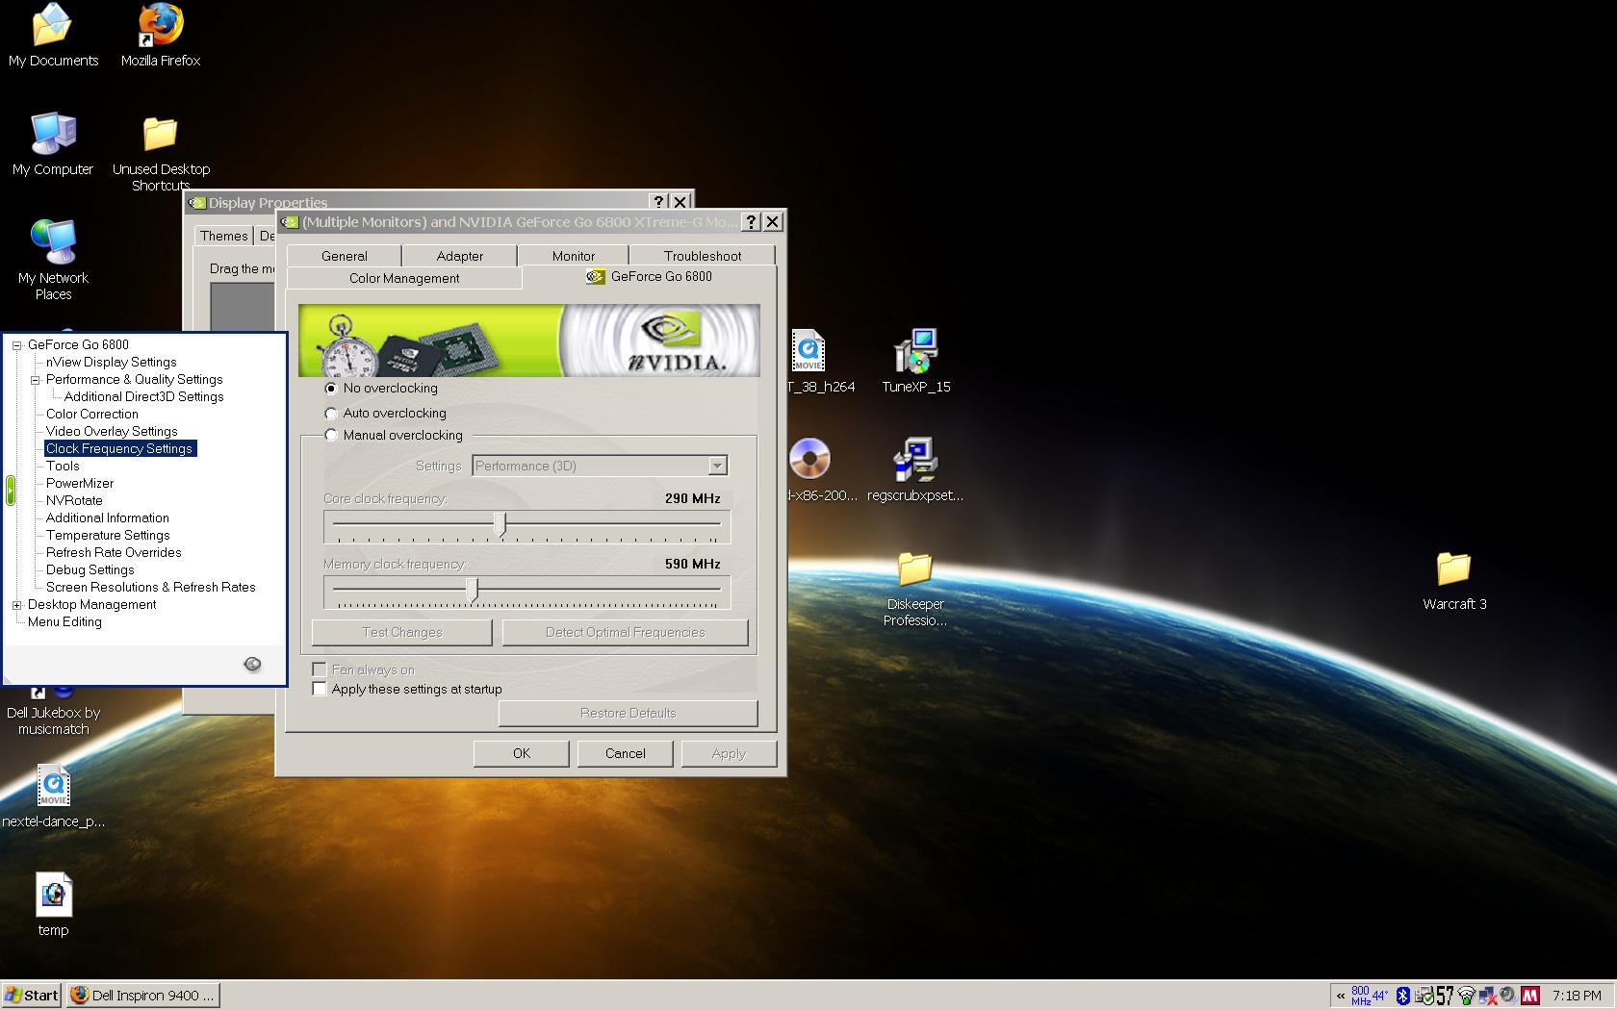Click the Apply button
This screenshot has width=1617, height=1010.
click(x=729, y=753)
